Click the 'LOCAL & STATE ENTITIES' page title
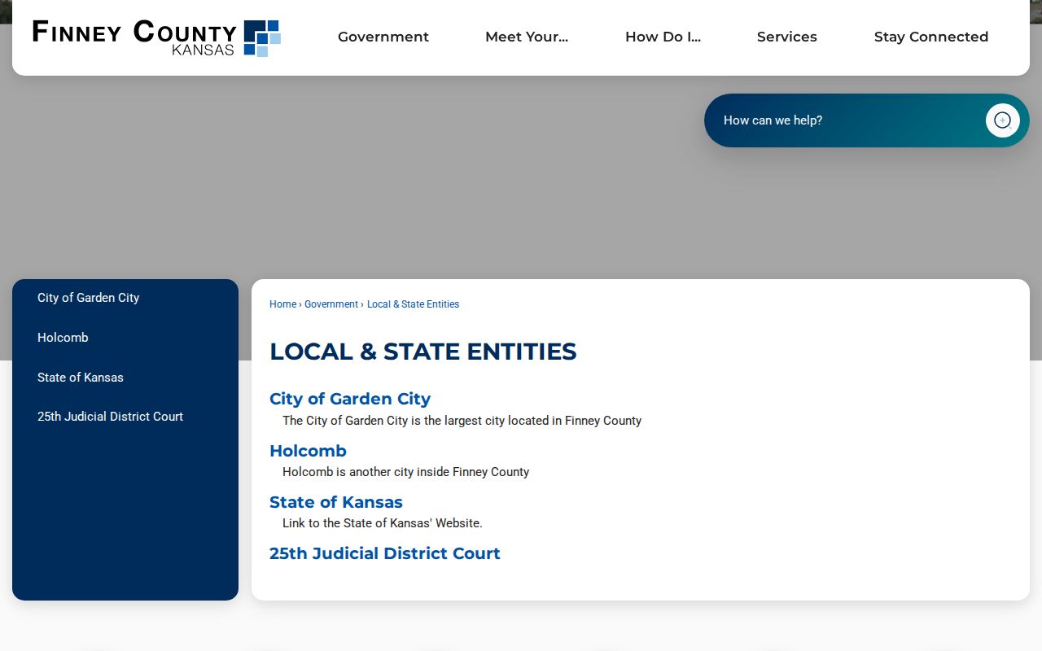Screen dimensions: 1042x651 [x=422, y=352]
